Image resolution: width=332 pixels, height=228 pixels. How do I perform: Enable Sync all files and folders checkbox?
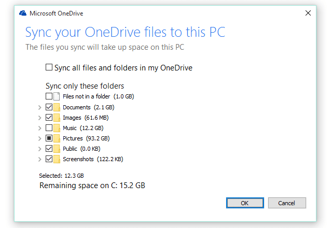[x=49, y=67]
